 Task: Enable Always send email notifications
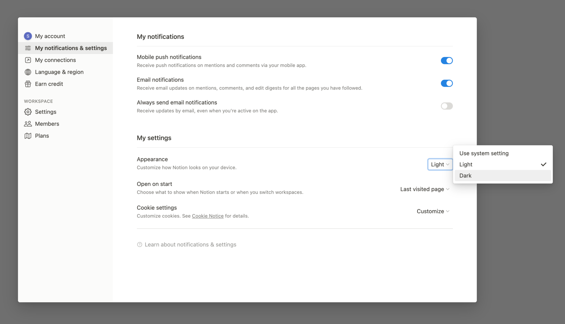tap(446, 106)
